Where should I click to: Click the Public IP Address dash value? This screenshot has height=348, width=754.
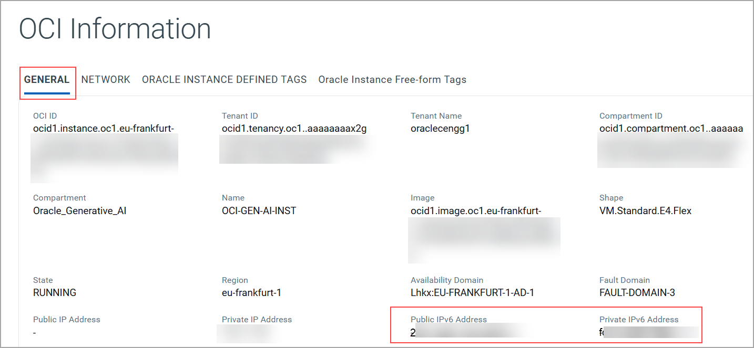[35, 332]
